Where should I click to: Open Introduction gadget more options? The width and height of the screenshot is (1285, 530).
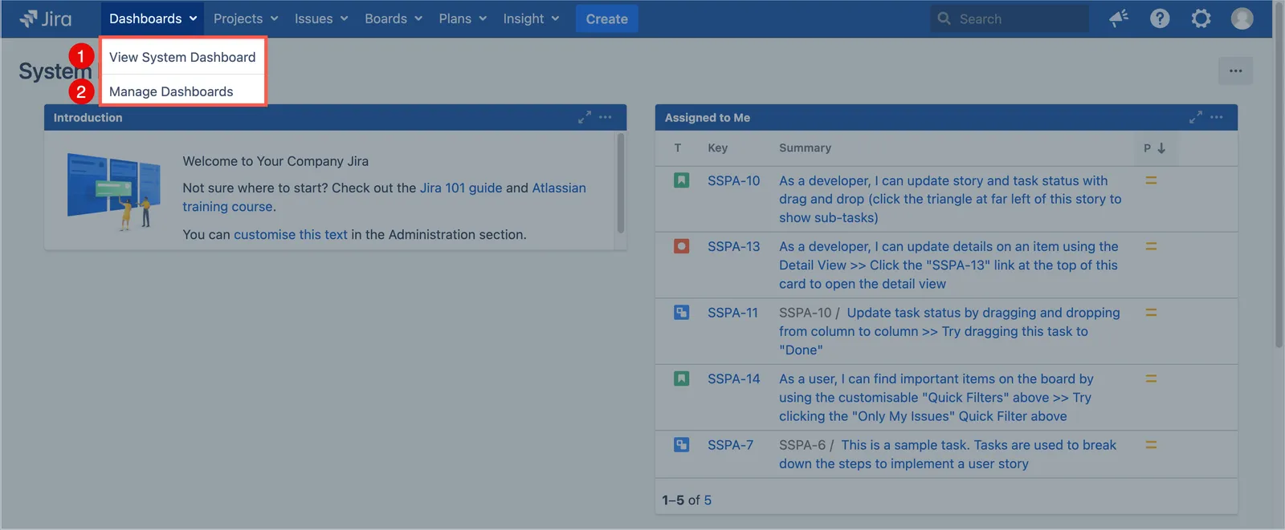(606, 117)
